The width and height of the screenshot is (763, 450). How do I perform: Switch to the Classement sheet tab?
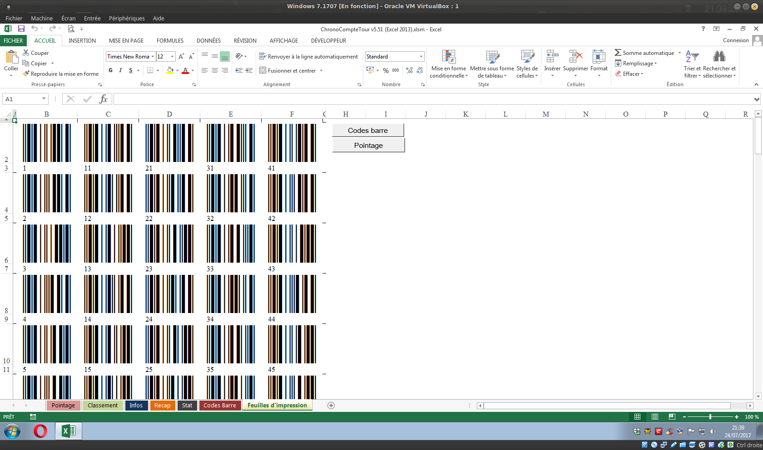point(103,406)
